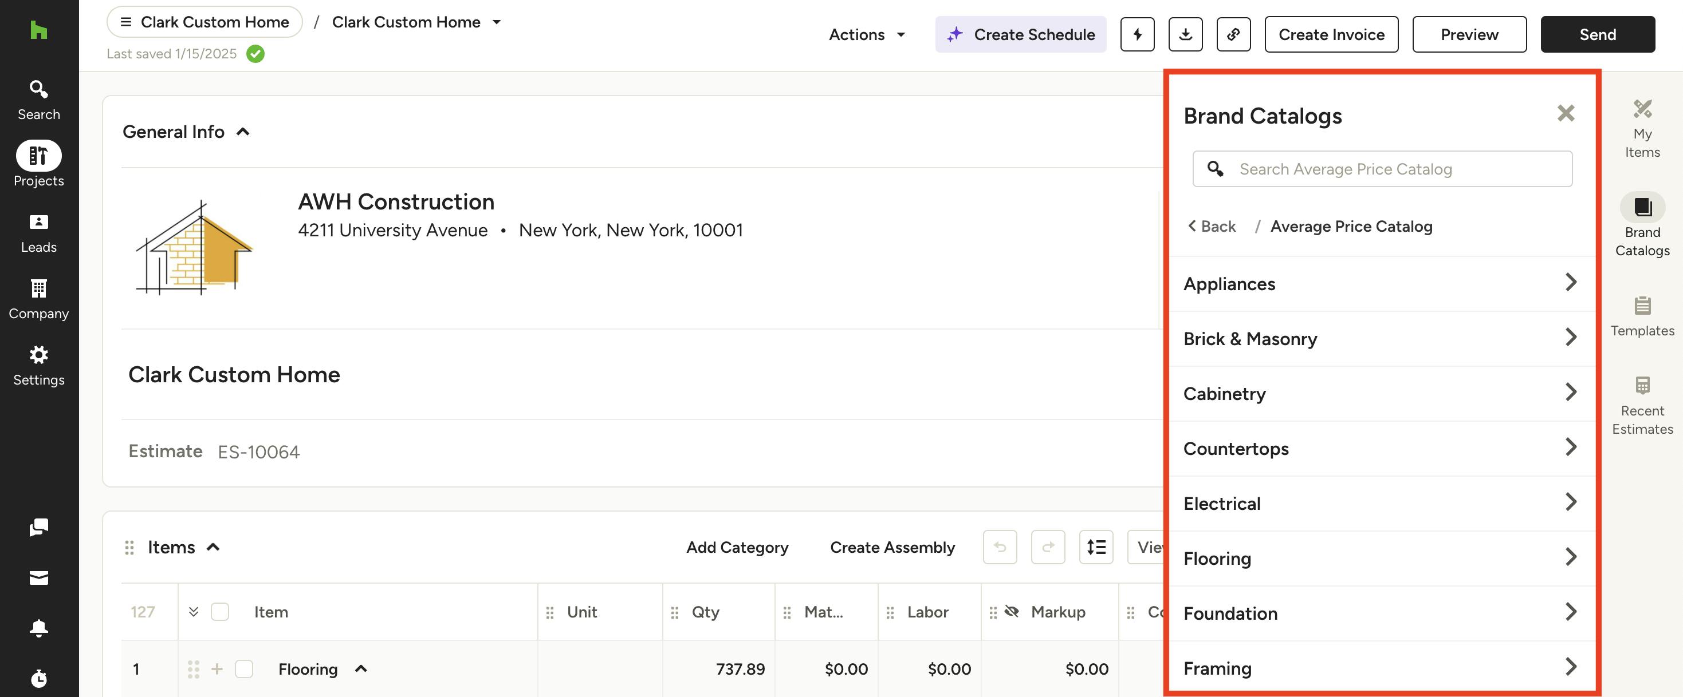The width and height of the screenshot is (1683, 697).
Task: Open Search in the left sidebar
Action: click(38, 100)
